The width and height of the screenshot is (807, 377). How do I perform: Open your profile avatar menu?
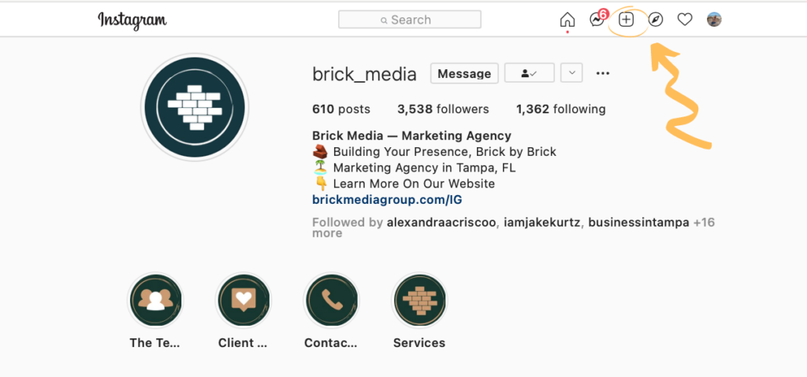pos(714,20)
